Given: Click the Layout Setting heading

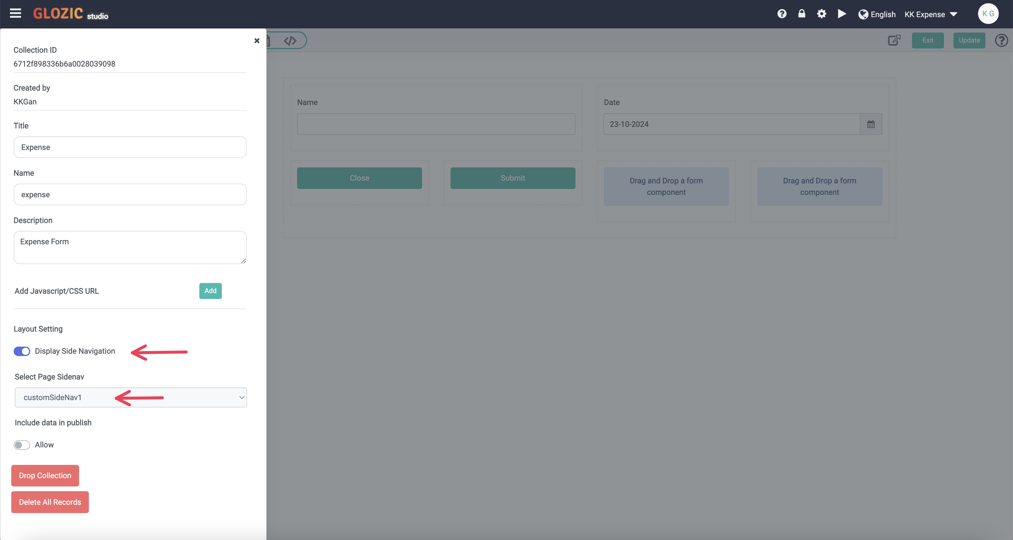Looking at the screenshot, I should click(x=38, y=329).
